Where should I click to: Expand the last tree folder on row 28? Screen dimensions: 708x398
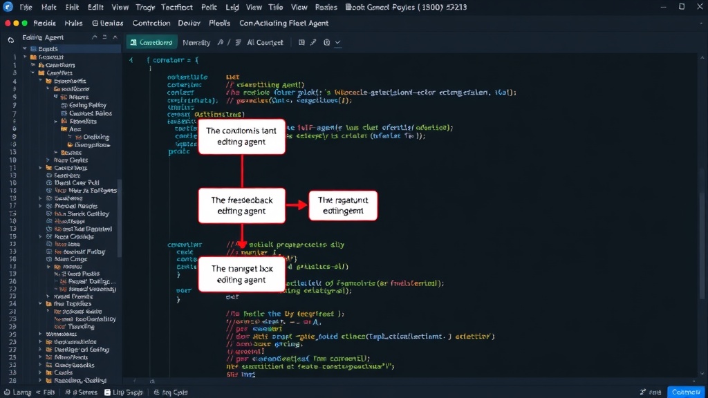41,380
